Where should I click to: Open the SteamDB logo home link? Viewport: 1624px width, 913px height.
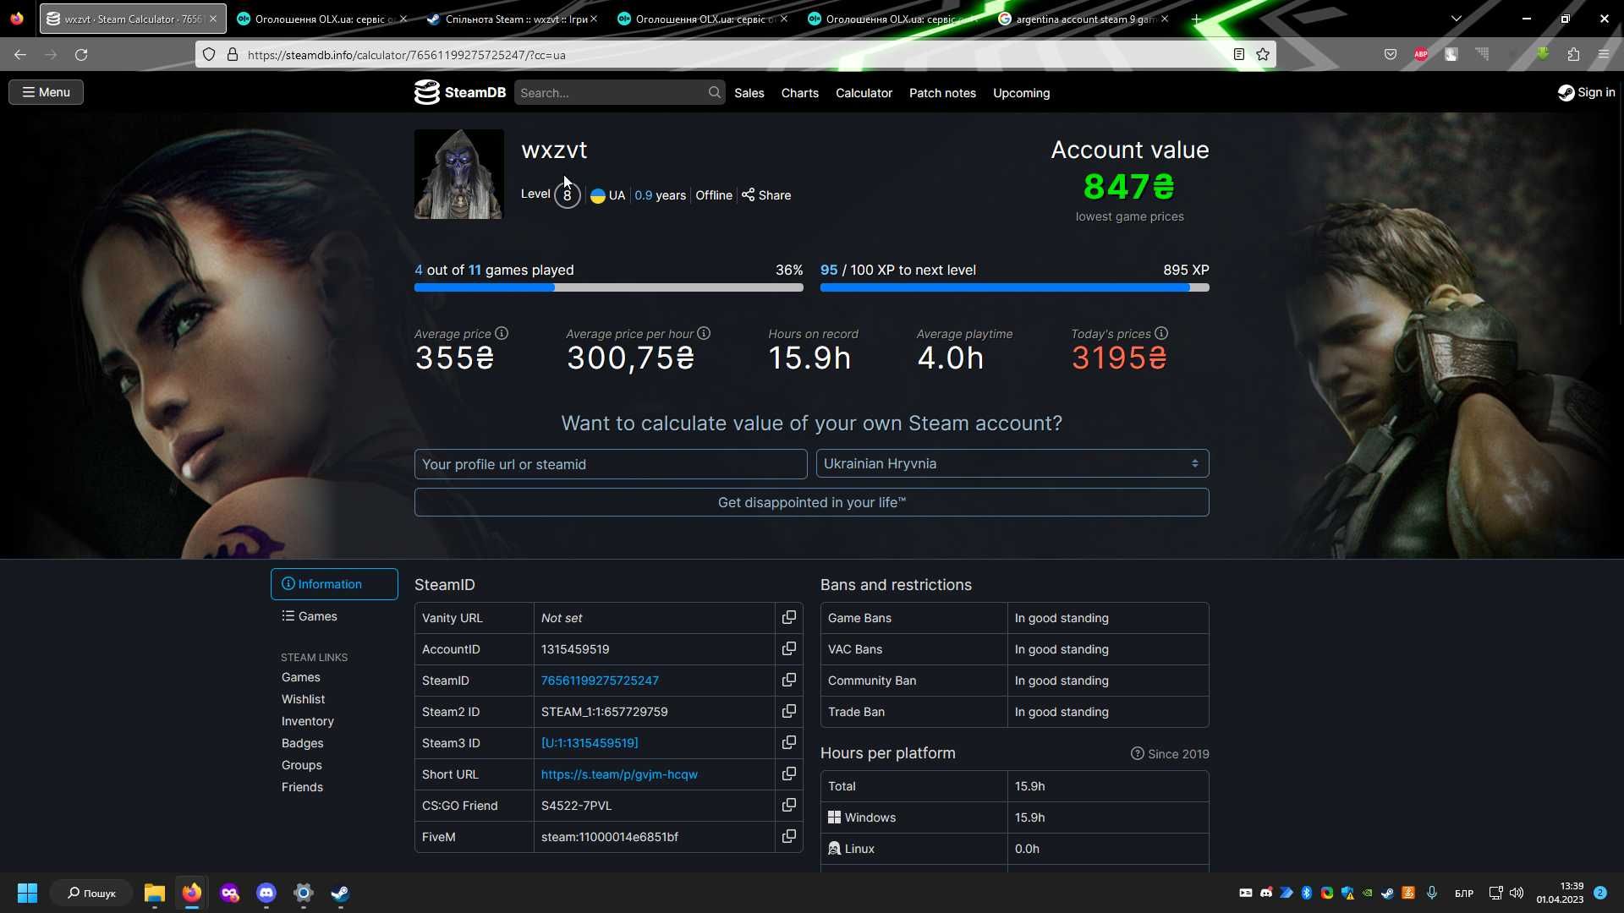(x=460, y=92)
